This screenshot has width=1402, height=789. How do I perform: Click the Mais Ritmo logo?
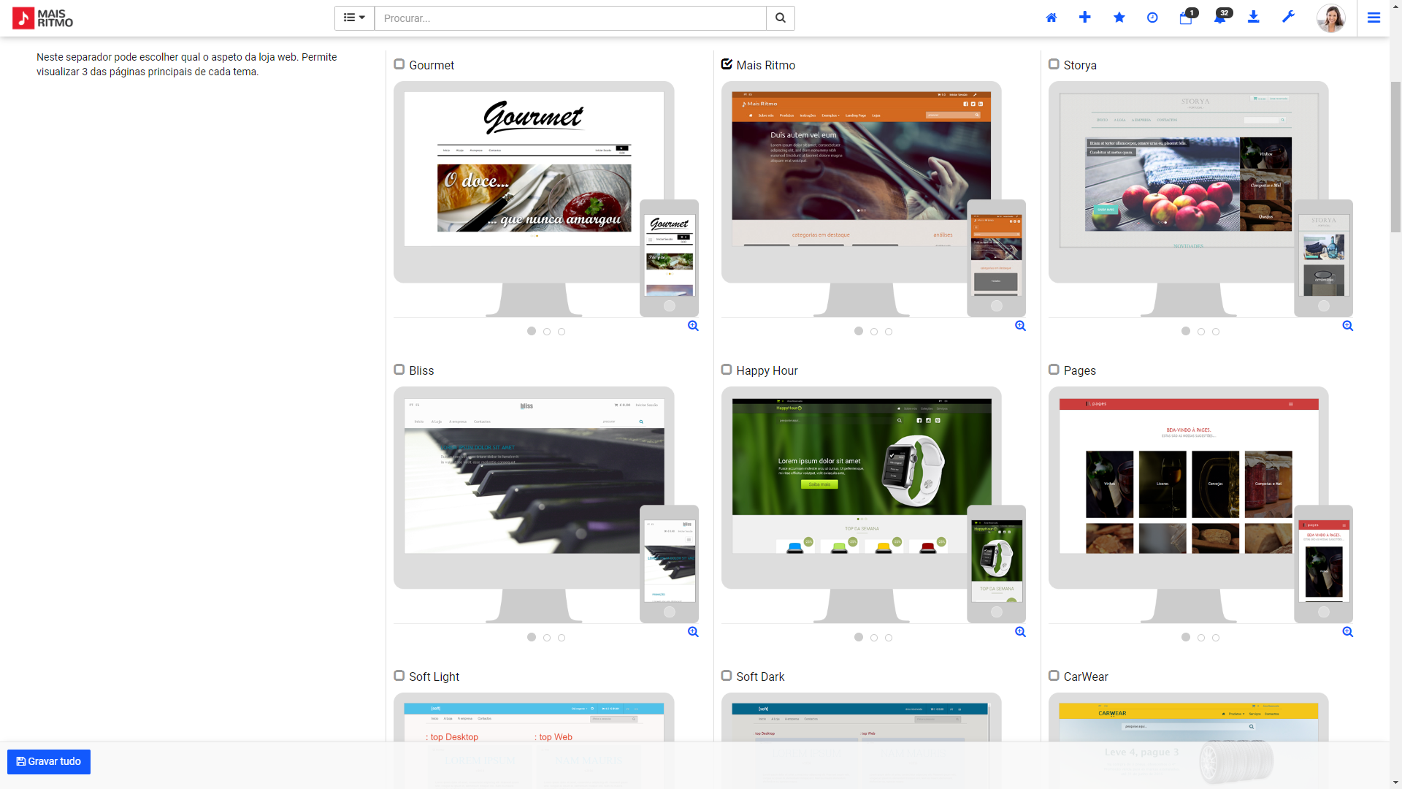[43, 18]
